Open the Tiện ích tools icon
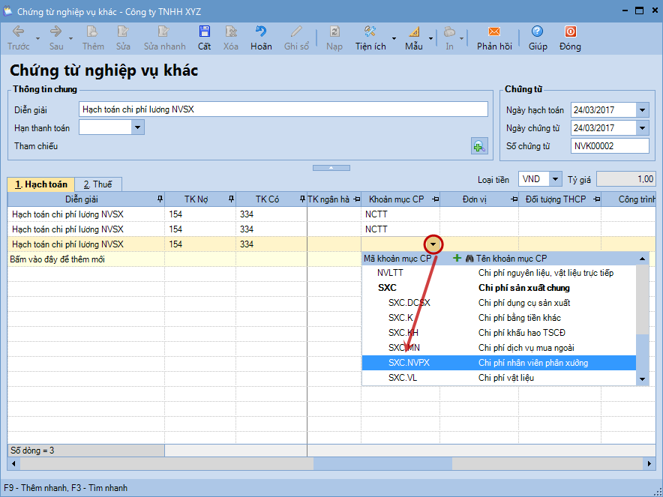The width and height of the screenshot is (663, 497). point(370,32)
